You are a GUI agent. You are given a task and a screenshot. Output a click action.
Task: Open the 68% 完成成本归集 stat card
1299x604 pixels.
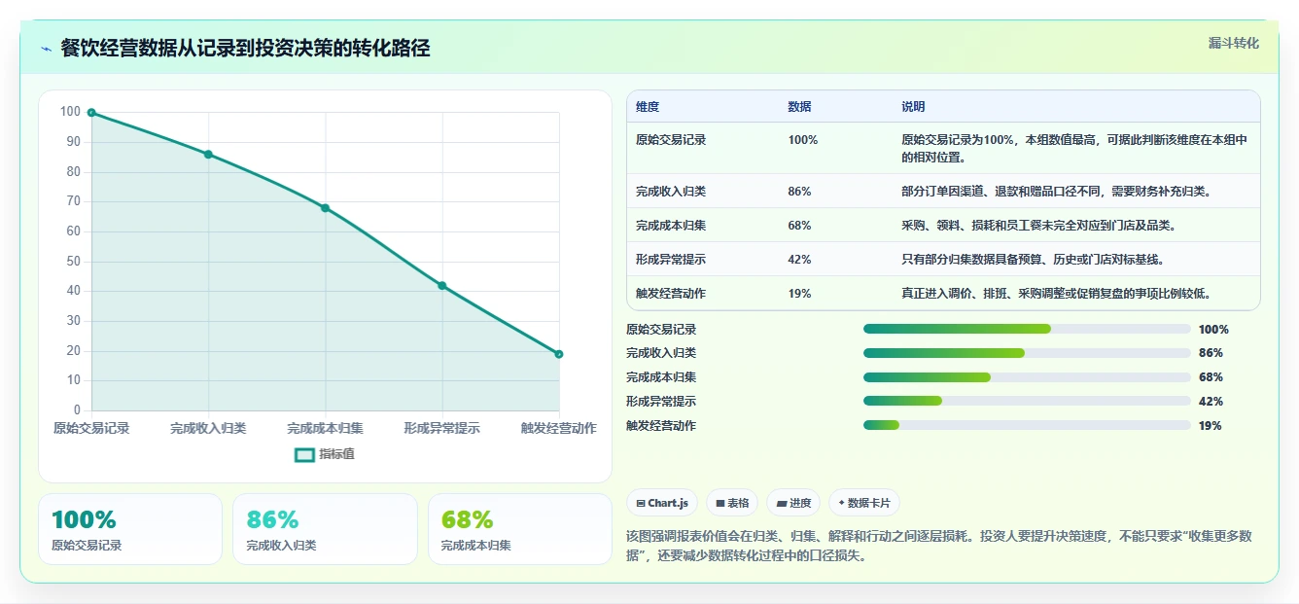point(520,529)
